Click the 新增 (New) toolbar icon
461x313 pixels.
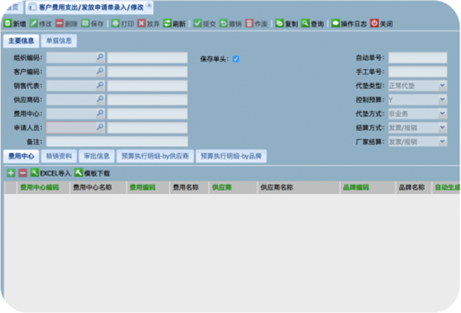point(8,23)
